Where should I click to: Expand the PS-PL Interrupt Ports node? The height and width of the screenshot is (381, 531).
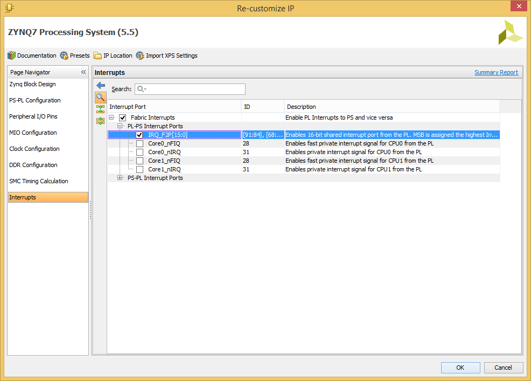click(x=120, y=178)
